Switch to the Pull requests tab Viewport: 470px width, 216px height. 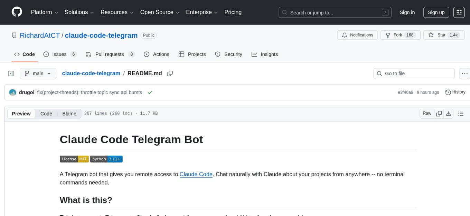tap(110, 54)
